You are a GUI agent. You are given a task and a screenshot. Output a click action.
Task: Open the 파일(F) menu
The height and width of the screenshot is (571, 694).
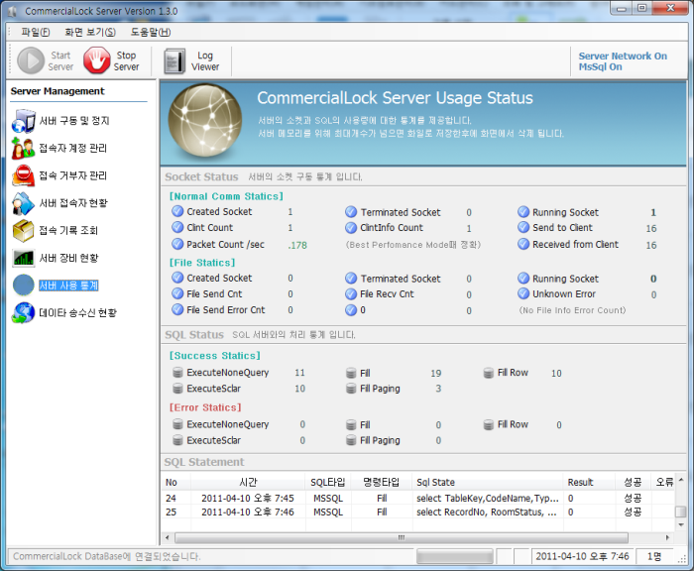pyautogui.click(x=36, y=33)
